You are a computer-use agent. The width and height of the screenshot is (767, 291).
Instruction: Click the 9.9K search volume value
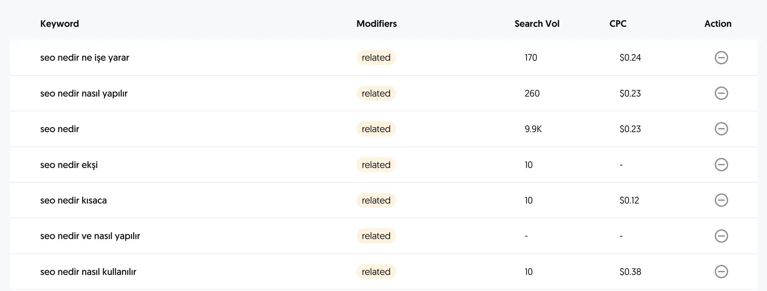(533, 129)
